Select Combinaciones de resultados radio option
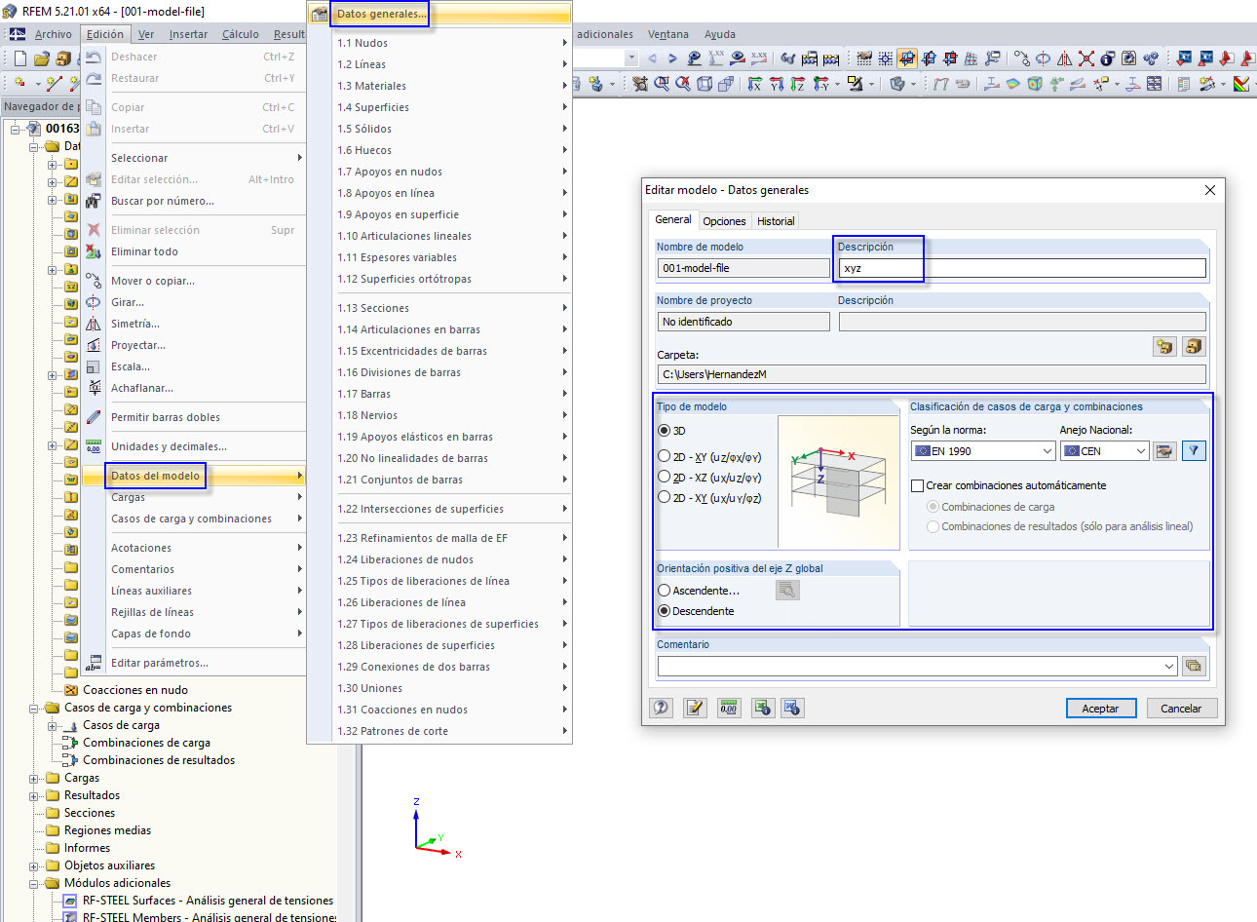This screenshot has height=922, width=1257. point(933,526)
